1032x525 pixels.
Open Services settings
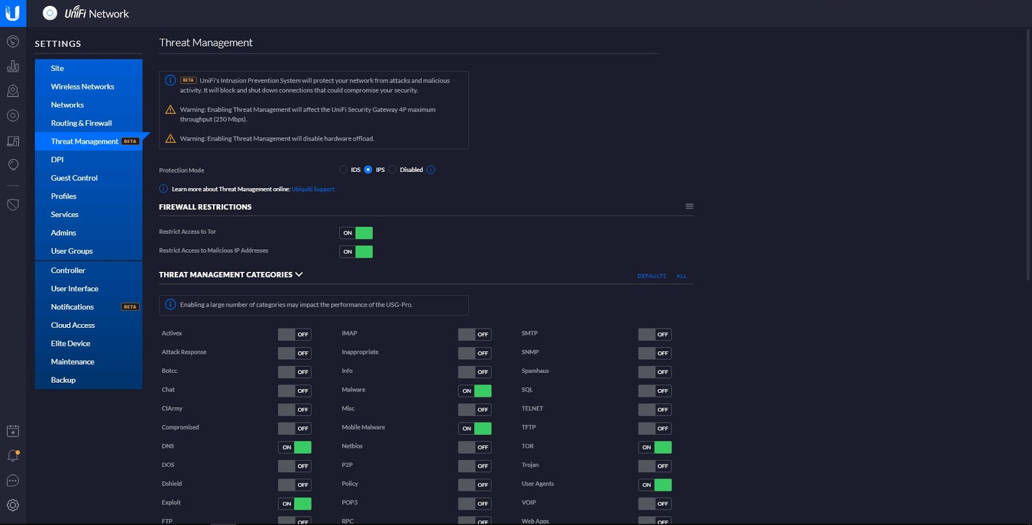[x=88, y=215]
